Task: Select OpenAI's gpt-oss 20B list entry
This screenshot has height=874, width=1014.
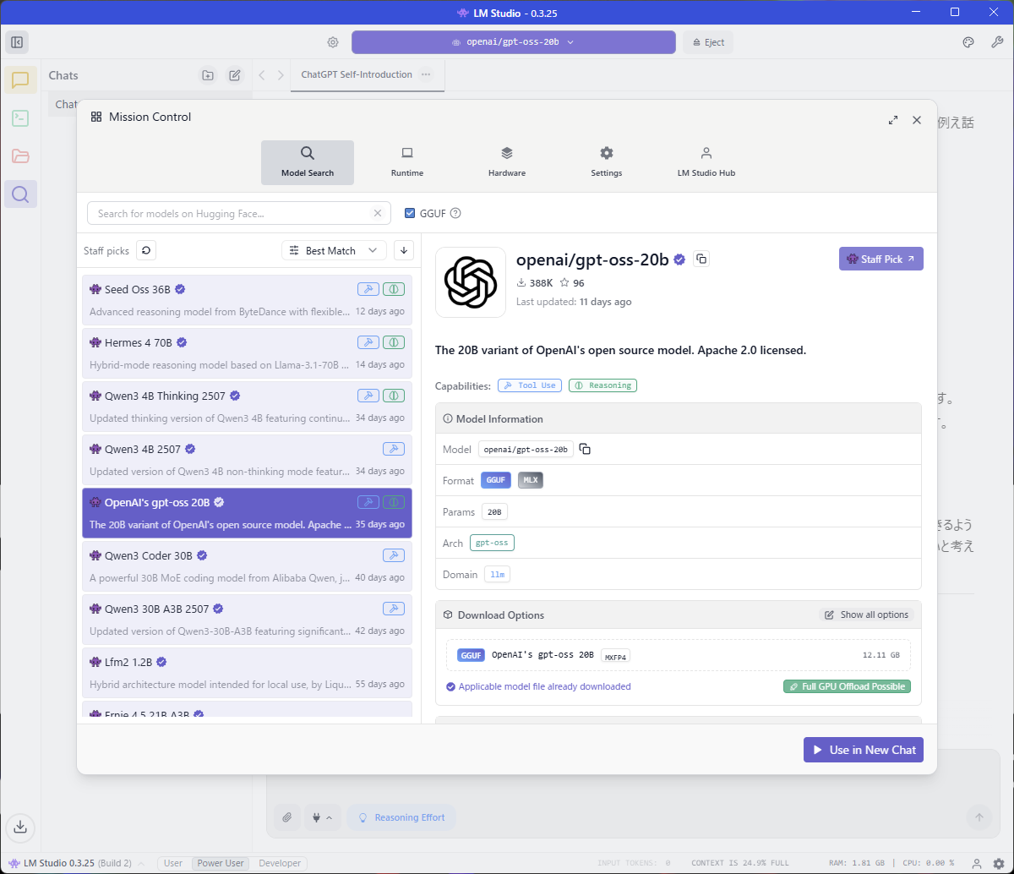Action: click(247, 513)
